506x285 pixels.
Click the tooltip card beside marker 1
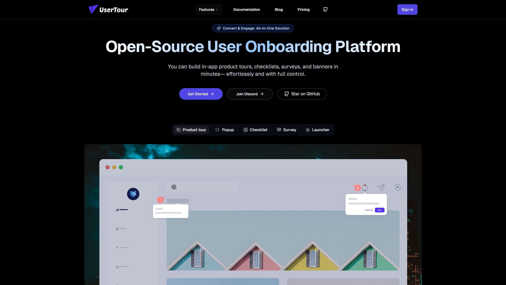[171, 211]
